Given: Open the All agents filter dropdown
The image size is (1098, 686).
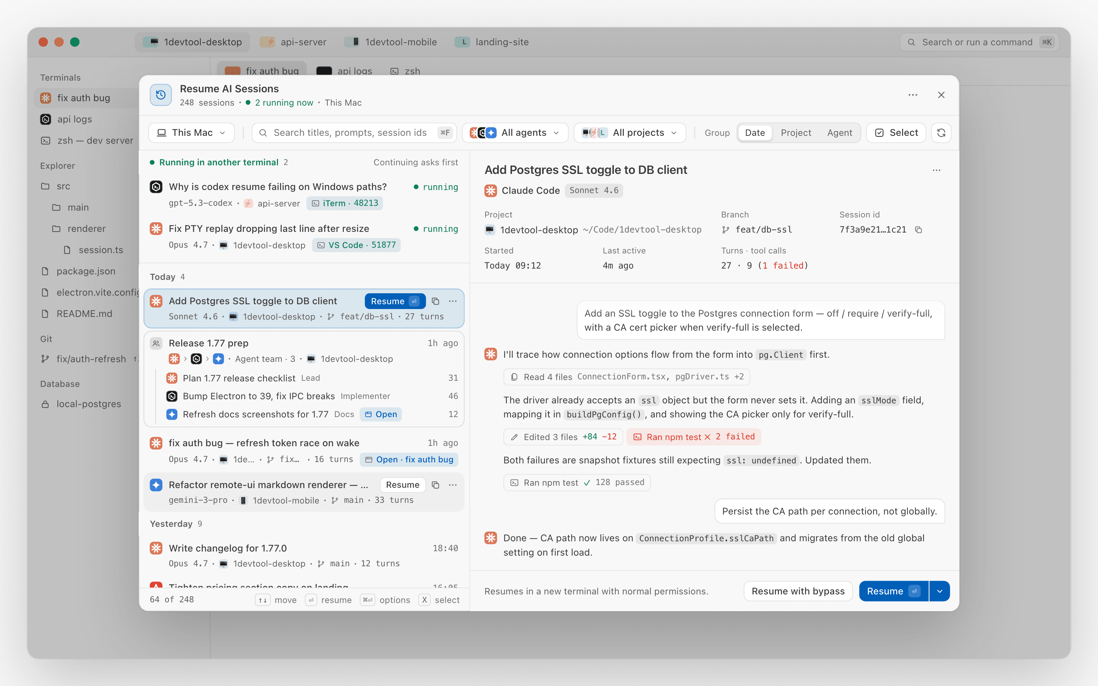Looking at the screenshot, I should (515, 132).
